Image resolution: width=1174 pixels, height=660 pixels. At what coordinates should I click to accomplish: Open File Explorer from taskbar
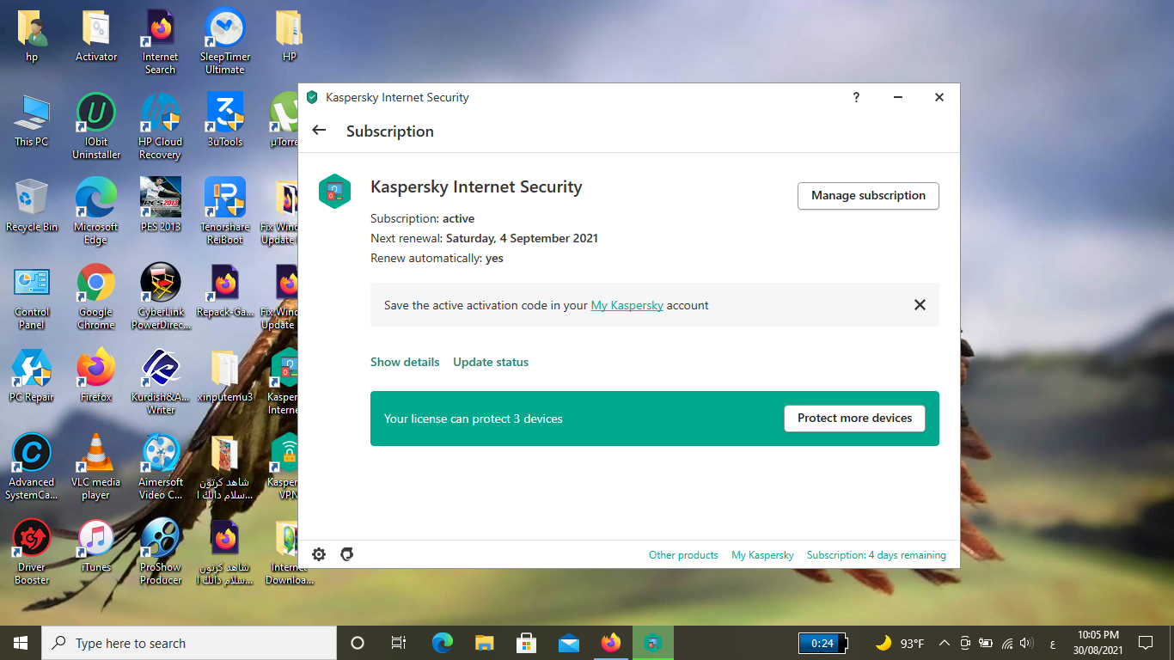pos(485,643)
